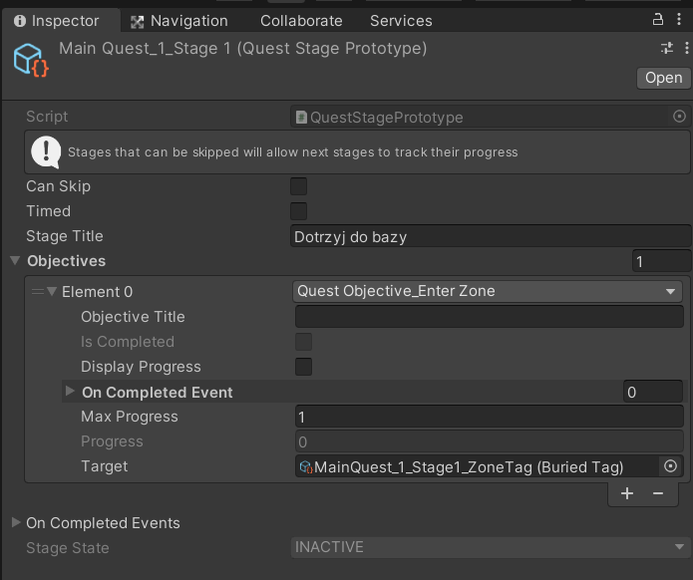Toggle the Inspector lock icon
Viewport: 693px width, 580px height.
[658, 20]
